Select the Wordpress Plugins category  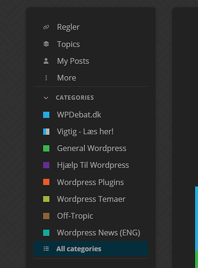point(91,182)
